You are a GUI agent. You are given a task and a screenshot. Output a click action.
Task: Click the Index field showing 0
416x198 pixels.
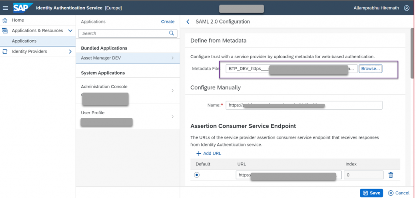click(x=364, y=175)
